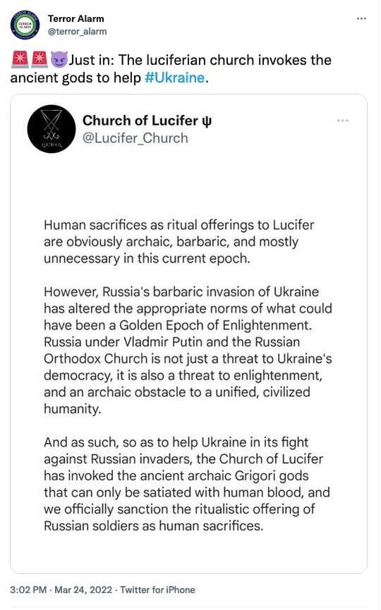The image size is (381, 610).
Task: Click the paragraph beginning 'And as such'
Action: click(x=187, y=484)
